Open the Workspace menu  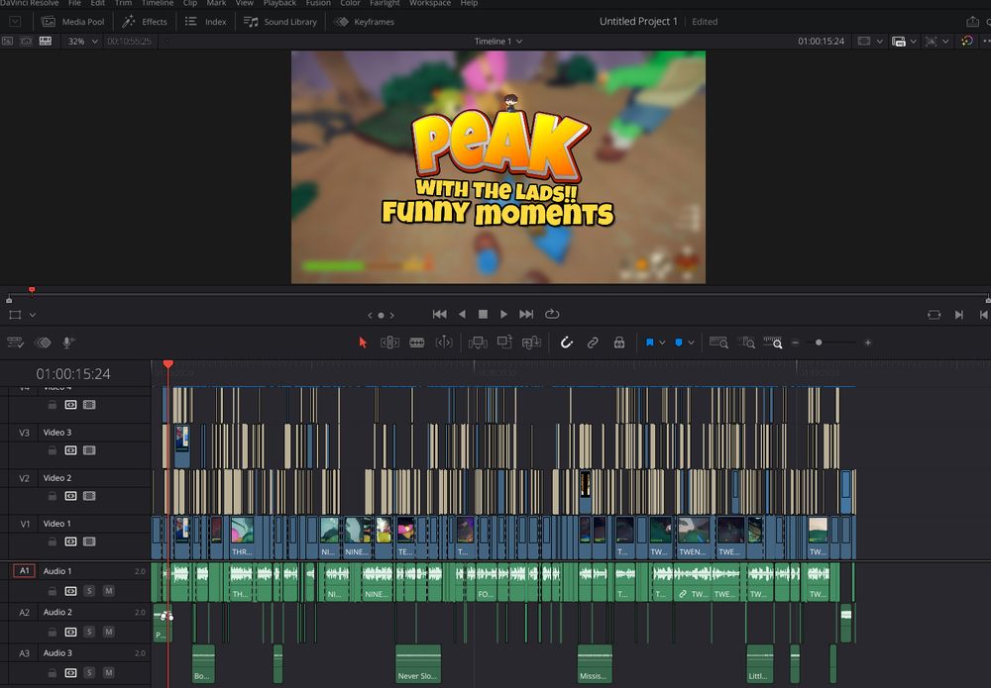(x=430, y=3)
